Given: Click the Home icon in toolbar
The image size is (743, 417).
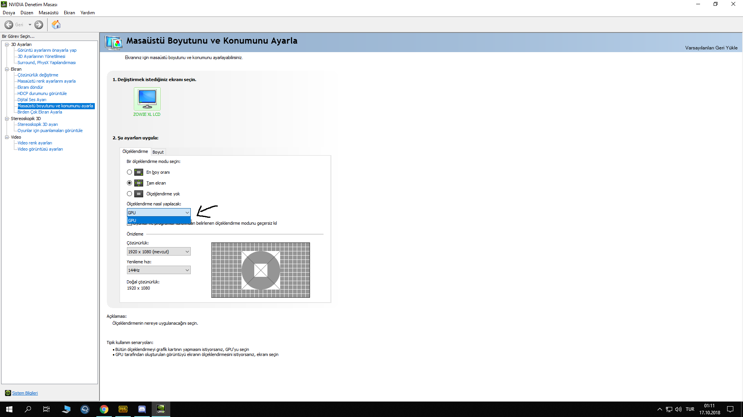Looking at the screenshot, I should 56,25.
